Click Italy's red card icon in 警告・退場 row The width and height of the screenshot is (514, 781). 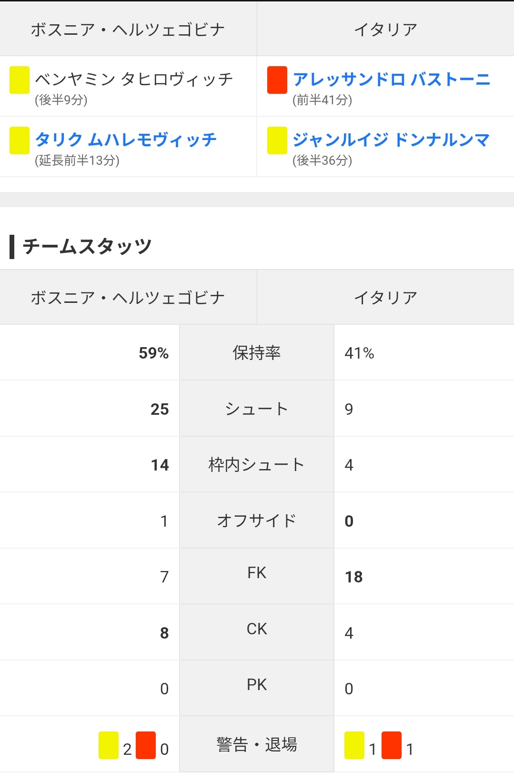392,745
